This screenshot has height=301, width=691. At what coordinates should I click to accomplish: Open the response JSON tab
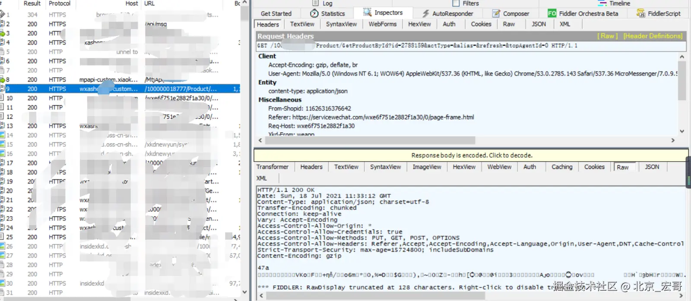[x=652, y=167]
